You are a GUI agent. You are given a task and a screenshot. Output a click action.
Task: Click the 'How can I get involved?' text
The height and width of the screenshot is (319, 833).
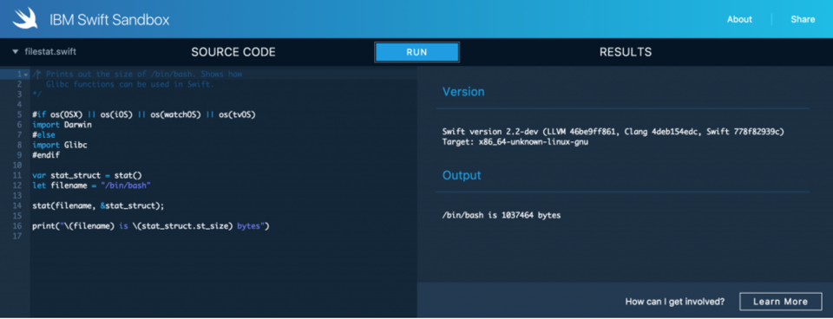click(x=675, y=302)
